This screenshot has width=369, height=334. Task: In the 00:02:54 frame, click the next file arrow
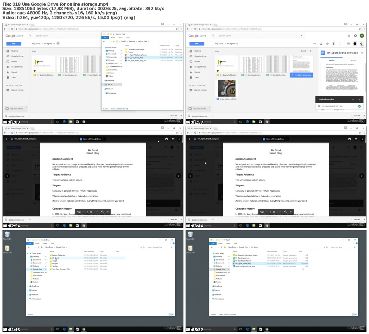click(179, 175)
